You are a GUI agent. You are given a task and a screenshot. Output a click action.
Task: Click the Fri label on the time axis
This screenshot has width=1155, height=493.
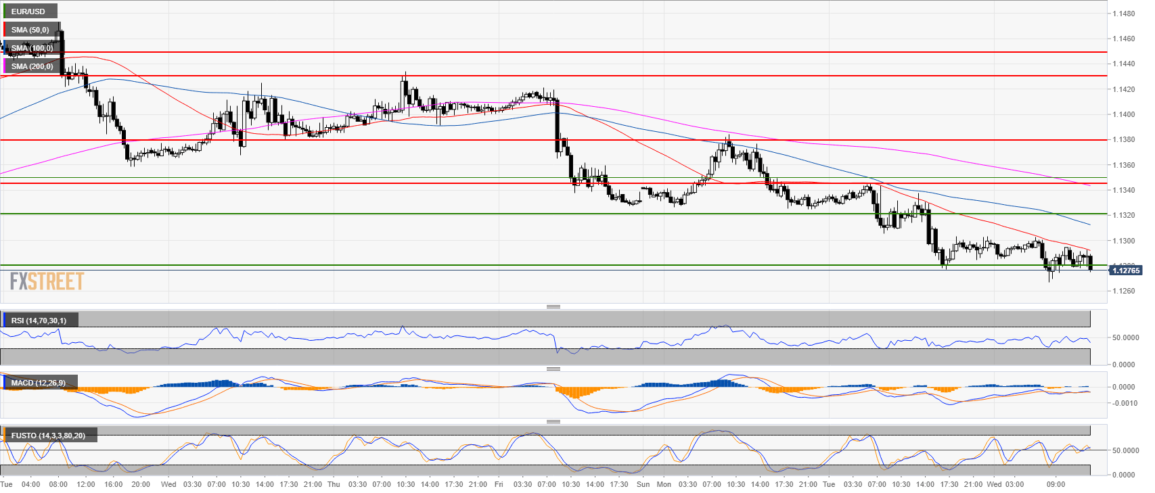click(x=499, y=484)
